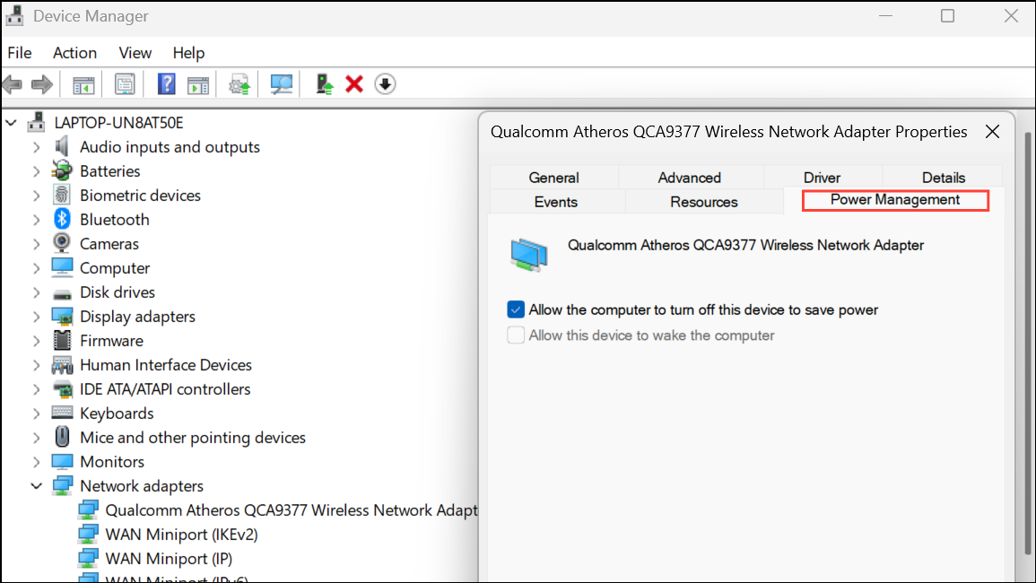The image size is (1036, 583).
Task: Click the blue Help question mark icon
Action: click(x=167, y=84)
